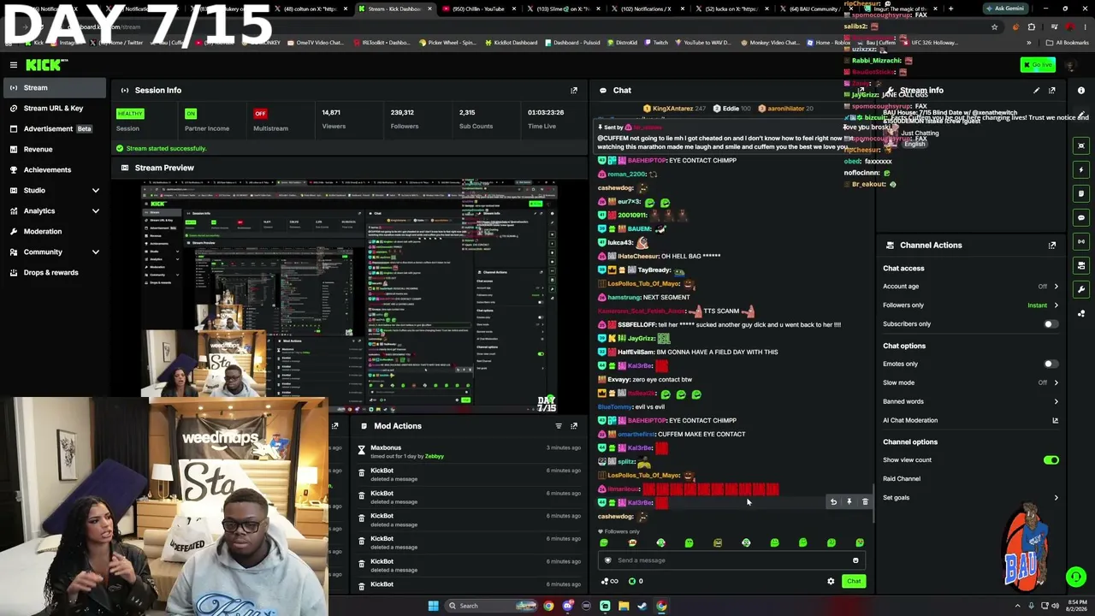Send message with the green Chat button

point(854,582)
